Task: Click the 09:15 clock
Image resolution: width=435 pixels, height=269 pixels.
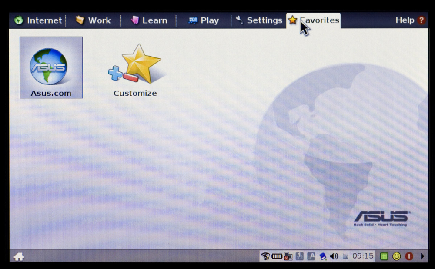Action: tap(363, 256)
